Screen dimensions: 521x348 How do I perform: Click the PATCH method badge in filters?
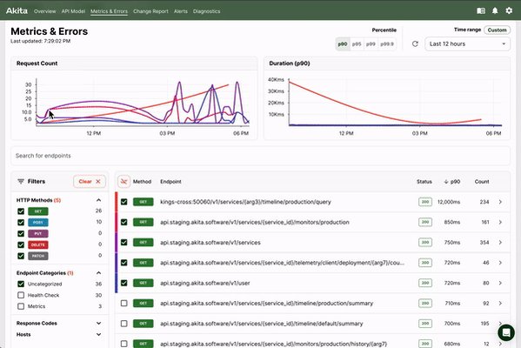tap(38, 256)
